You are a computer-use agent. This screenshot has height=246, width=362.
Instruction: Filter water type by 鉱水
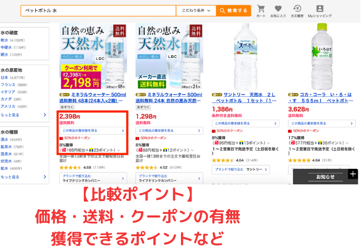click(x=4, y=168)
